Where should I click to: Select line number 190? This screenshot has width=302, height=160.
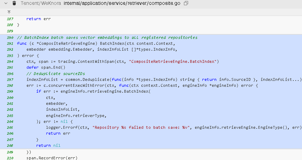point(10,37)
